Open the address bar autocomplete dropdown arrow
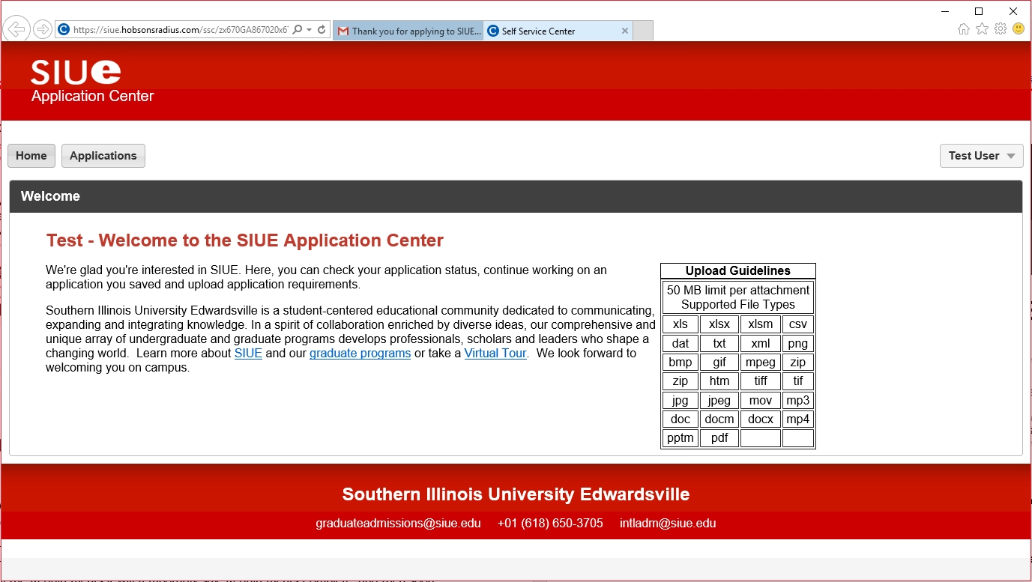This screenshot has height=582, width=1032. click(x=309, y=30)
